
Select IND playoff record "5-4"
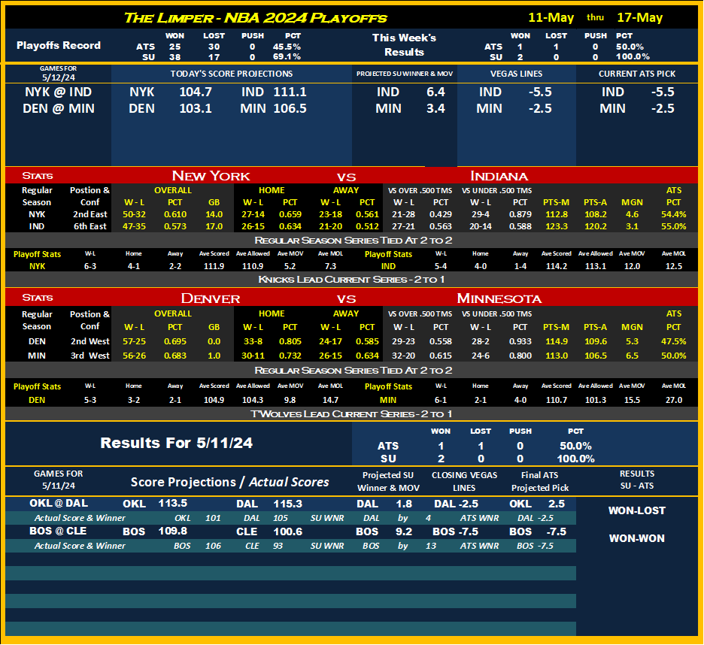tap(441, 266)
